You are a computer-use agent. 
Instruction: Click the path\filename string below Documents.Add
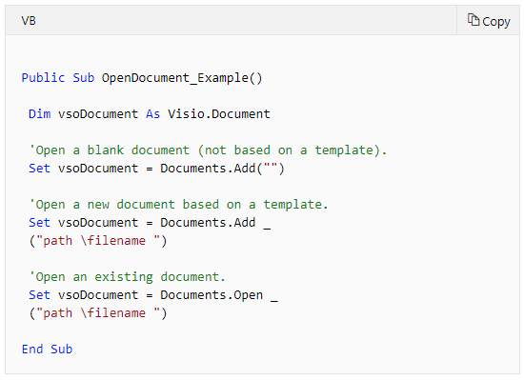click(98, 241)
